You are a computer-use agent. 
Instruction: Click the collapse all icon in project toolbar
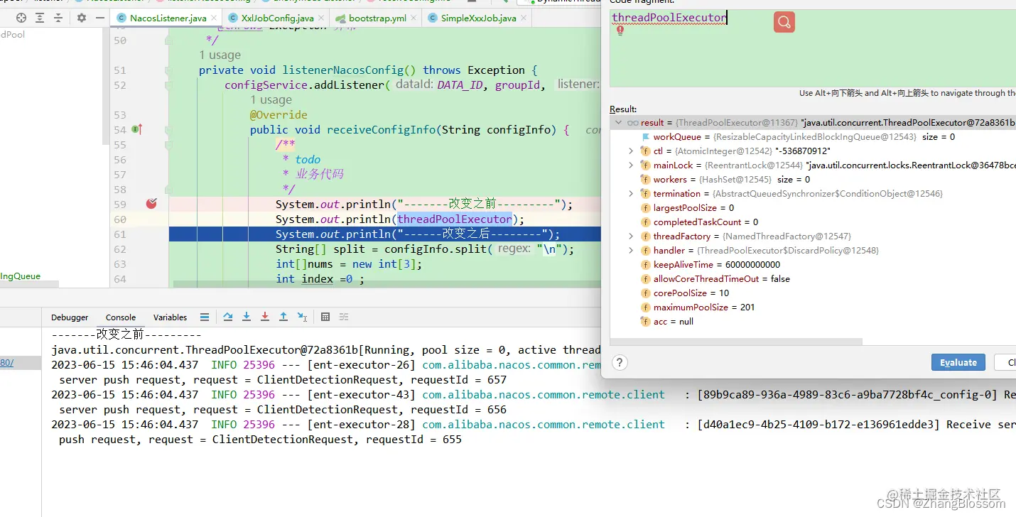[58, 18]
